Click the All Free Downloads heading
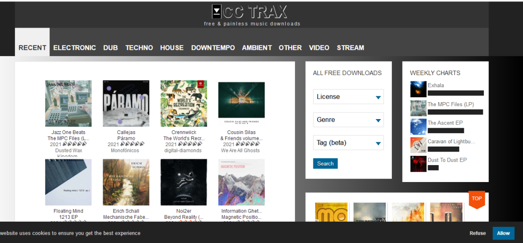Image resolution: width=523 pixels, height=243 pixels. [x=347, y=73]
